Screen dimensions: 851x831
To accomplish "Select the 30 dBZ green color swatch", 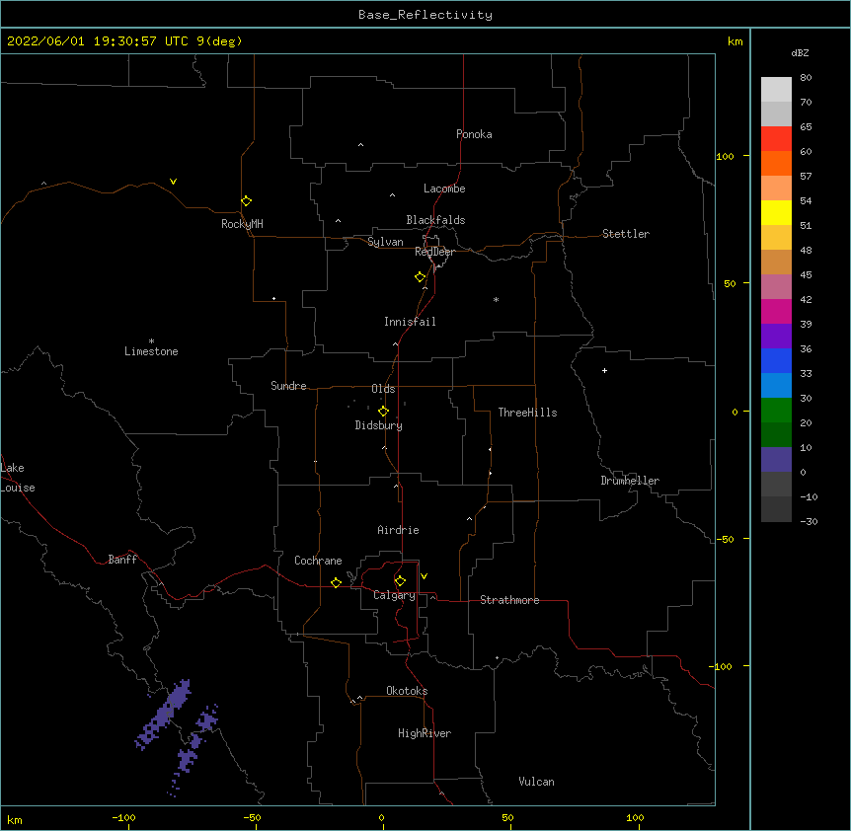I will [x=776, y=411].
